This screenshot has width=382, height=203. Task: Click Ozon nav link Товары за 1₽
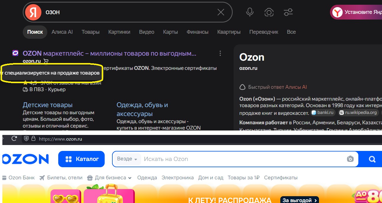pyautogui.click(x=244, y=178)
